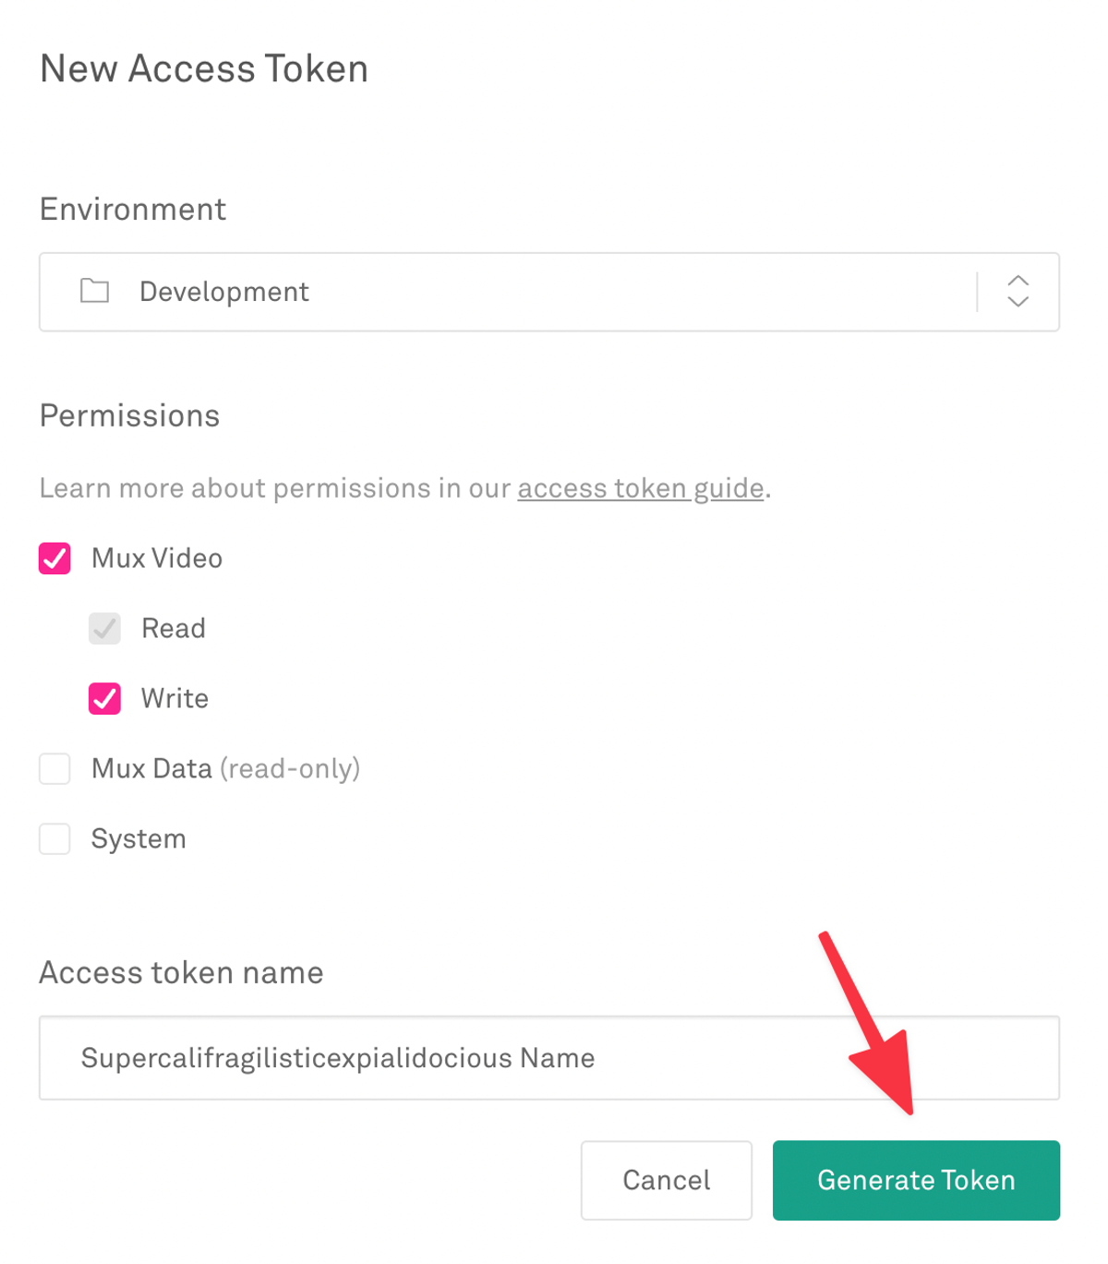1108x1264 pixels.
Task: Enable the System permission checkbox
Action: pos(54,838)
